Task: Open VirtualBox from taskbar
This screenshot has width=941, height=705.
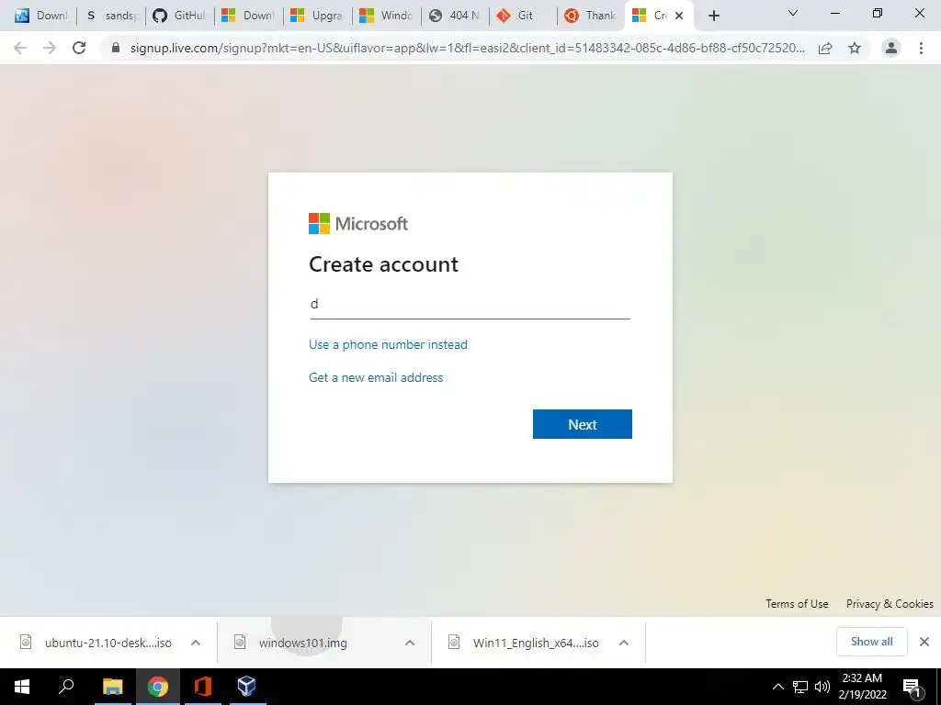Action: tap(246, 687)
